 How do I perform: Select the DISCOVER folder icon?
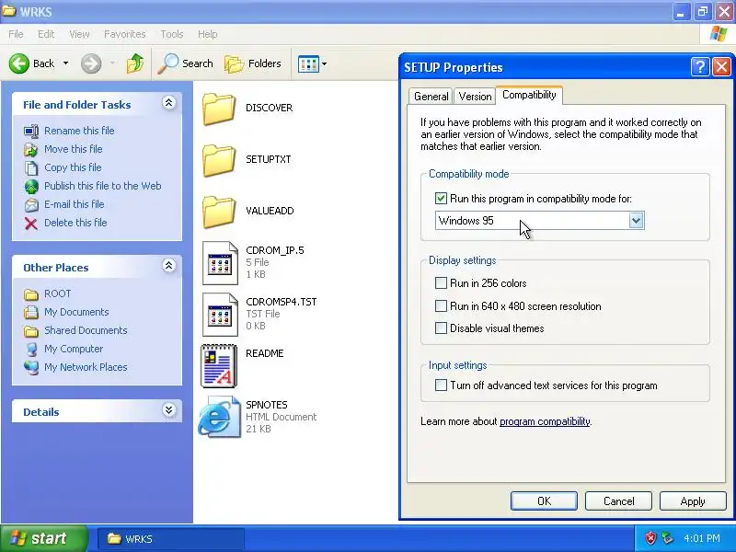[219, 109]
